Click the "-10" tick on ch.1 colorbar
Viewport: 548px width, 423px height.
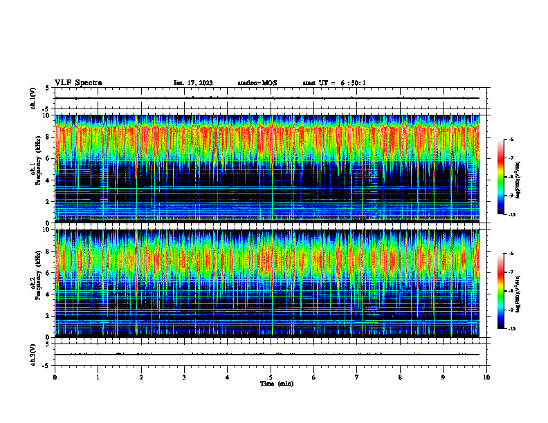(511, 215)
